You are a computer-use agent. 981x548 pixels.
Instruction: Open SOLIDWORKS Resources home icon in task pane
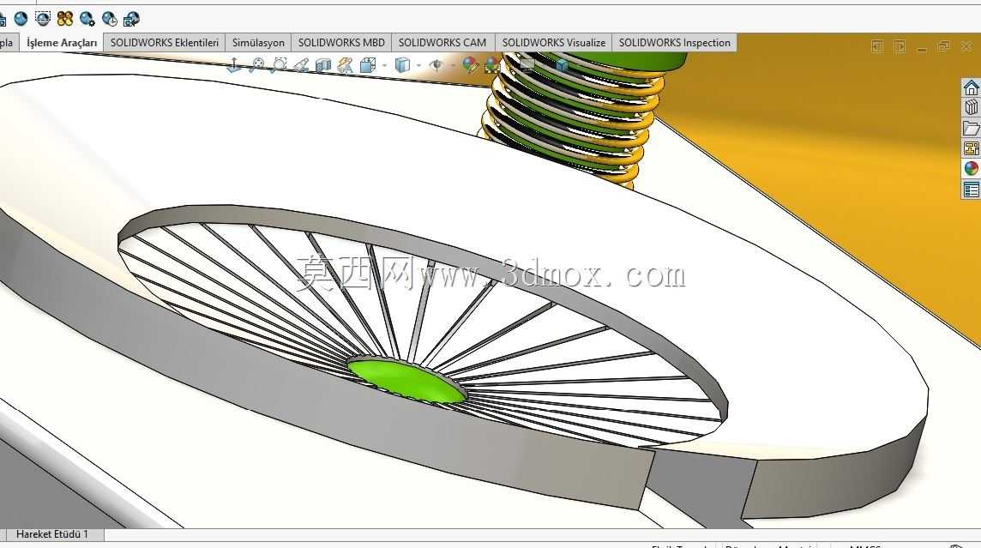[971, 87]
